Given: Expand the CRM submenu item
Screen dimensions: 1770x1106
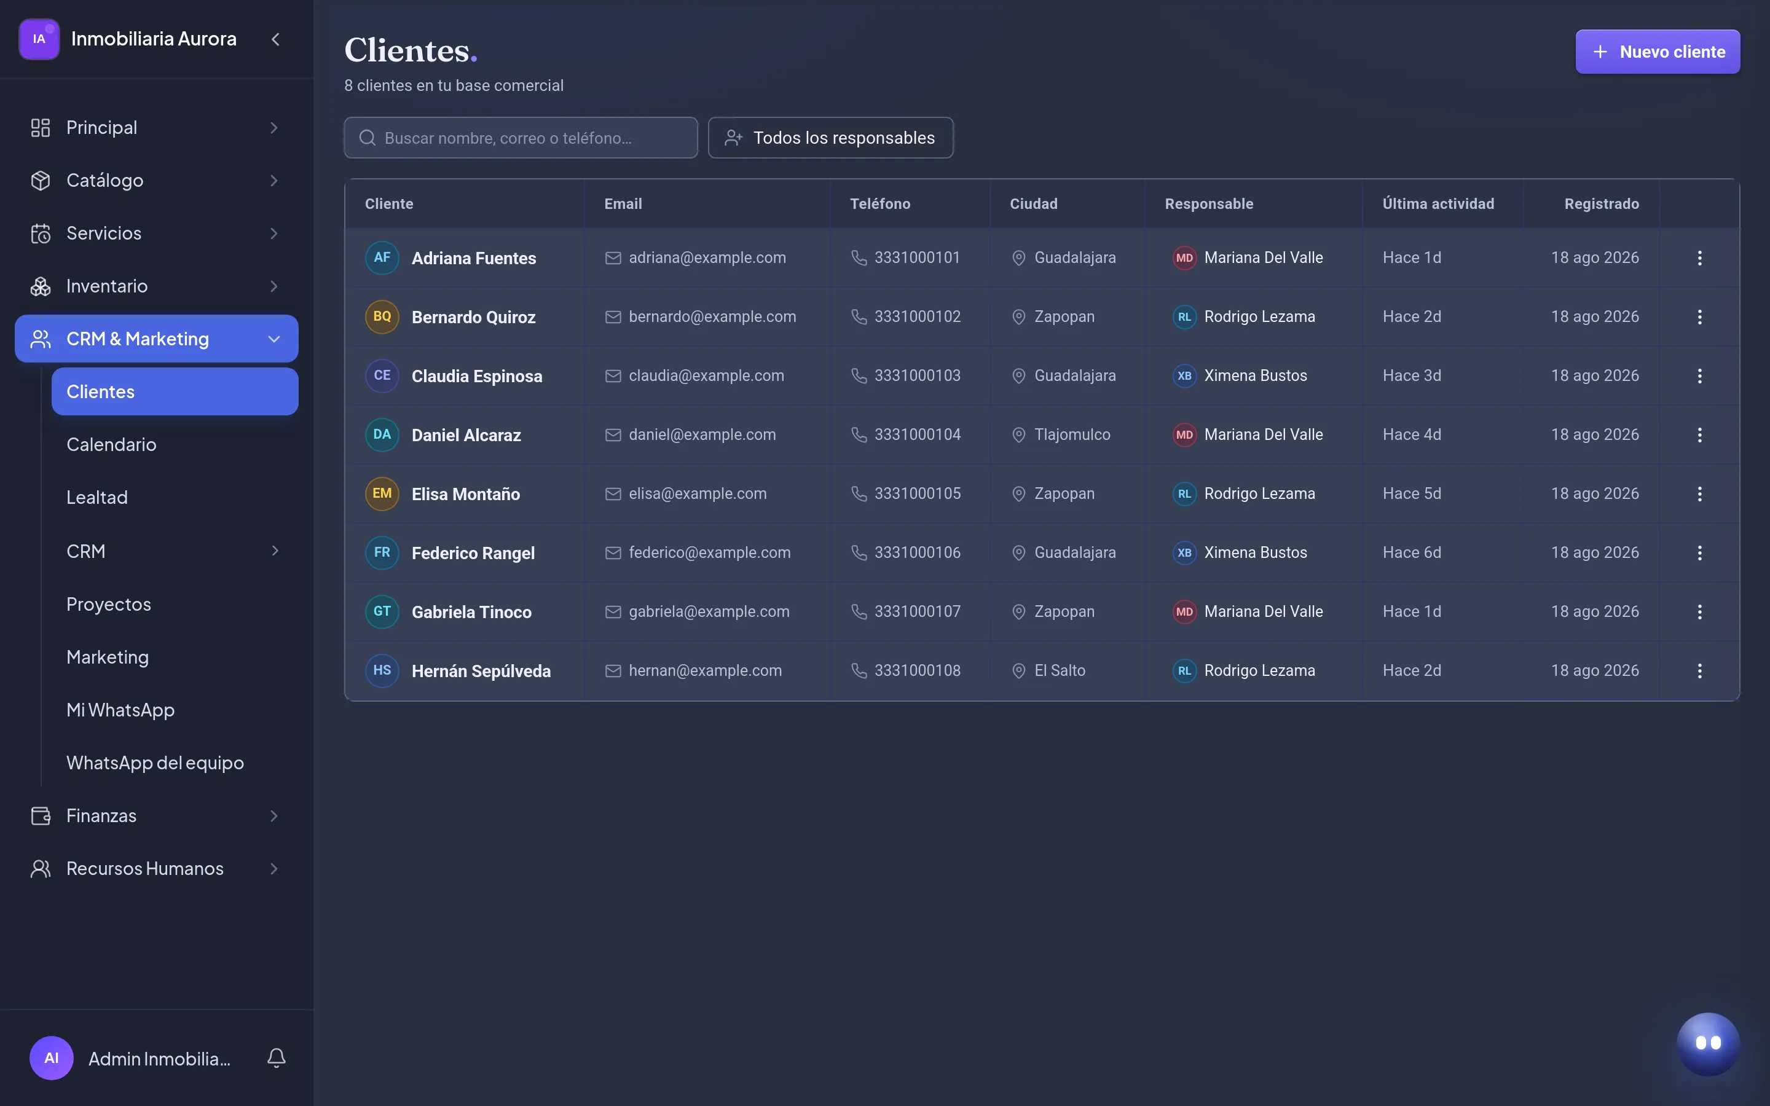Looking at the screenshot, I should click(175, 551).
